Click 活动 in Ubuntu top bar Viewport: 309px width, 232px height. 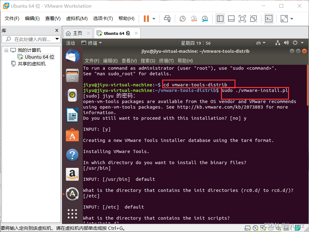pos(70,43)
